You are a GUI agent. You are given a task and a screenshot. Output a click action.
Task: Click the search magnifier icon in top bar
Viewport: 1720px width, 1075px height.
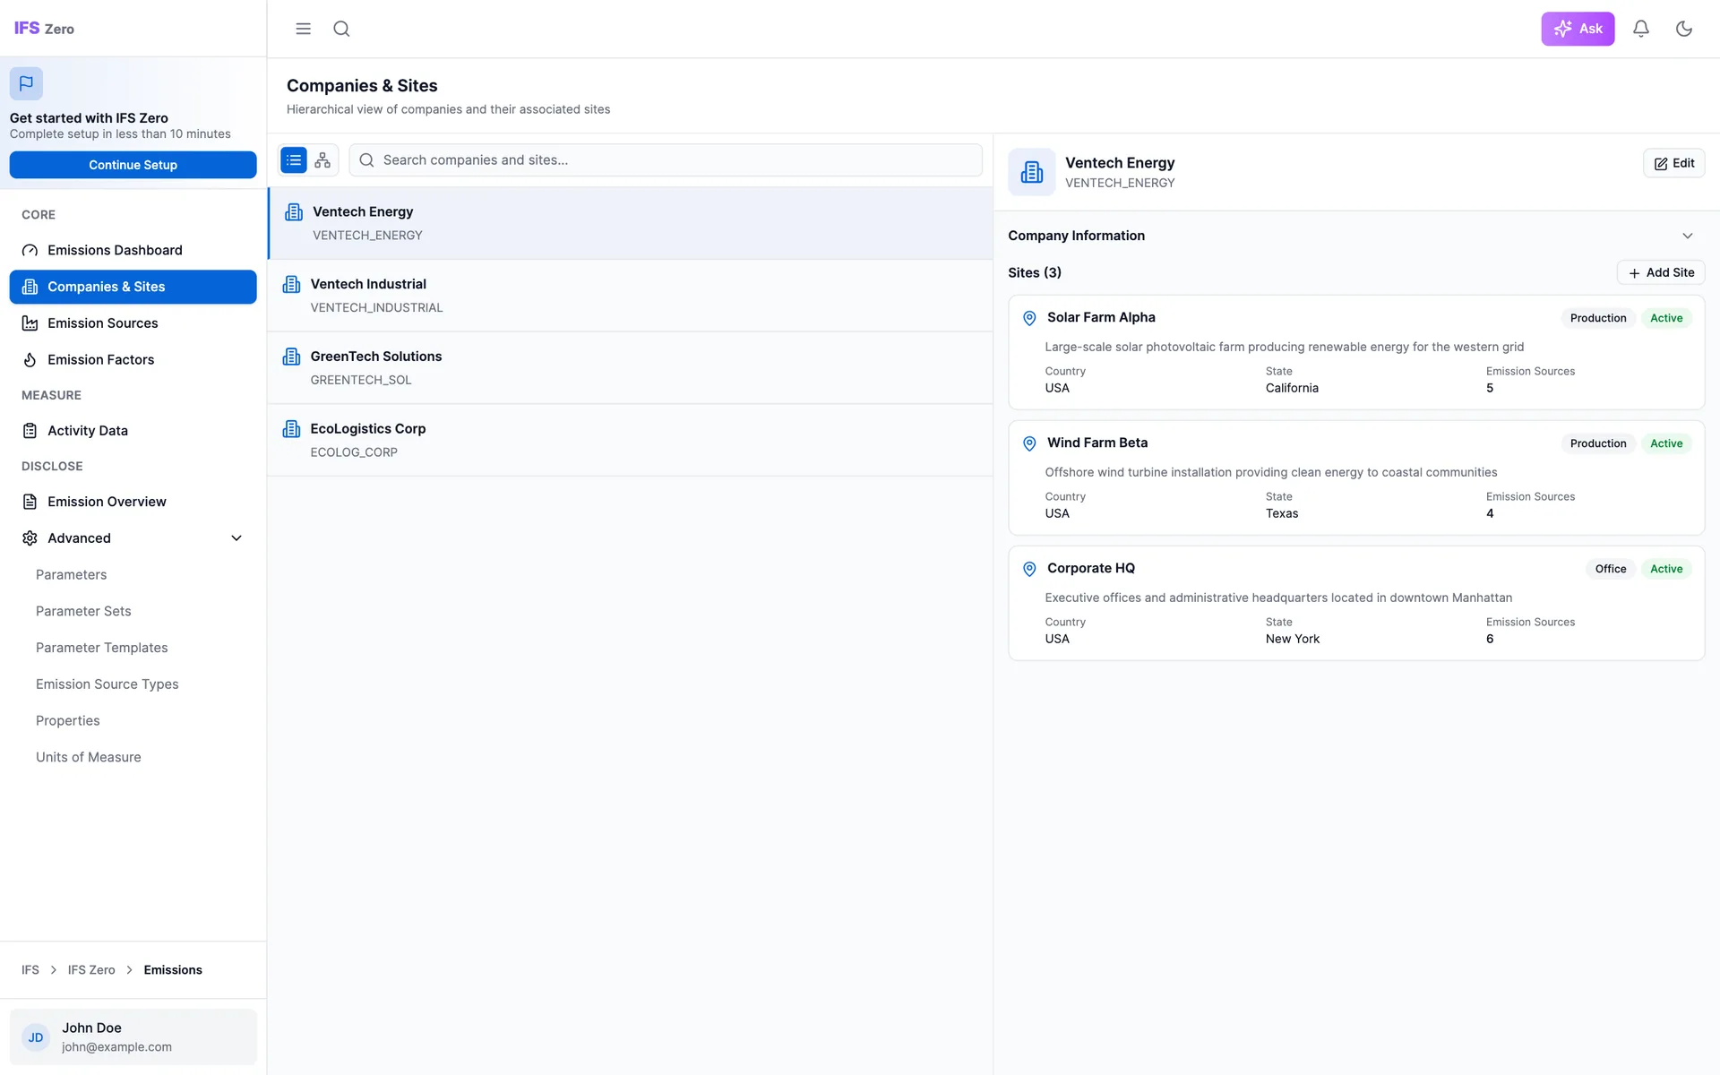341,29
